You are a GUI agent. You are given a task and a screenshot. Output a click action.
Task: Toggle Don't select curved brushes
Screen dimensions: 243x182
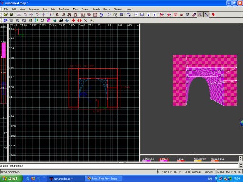[x=169, y=15]
